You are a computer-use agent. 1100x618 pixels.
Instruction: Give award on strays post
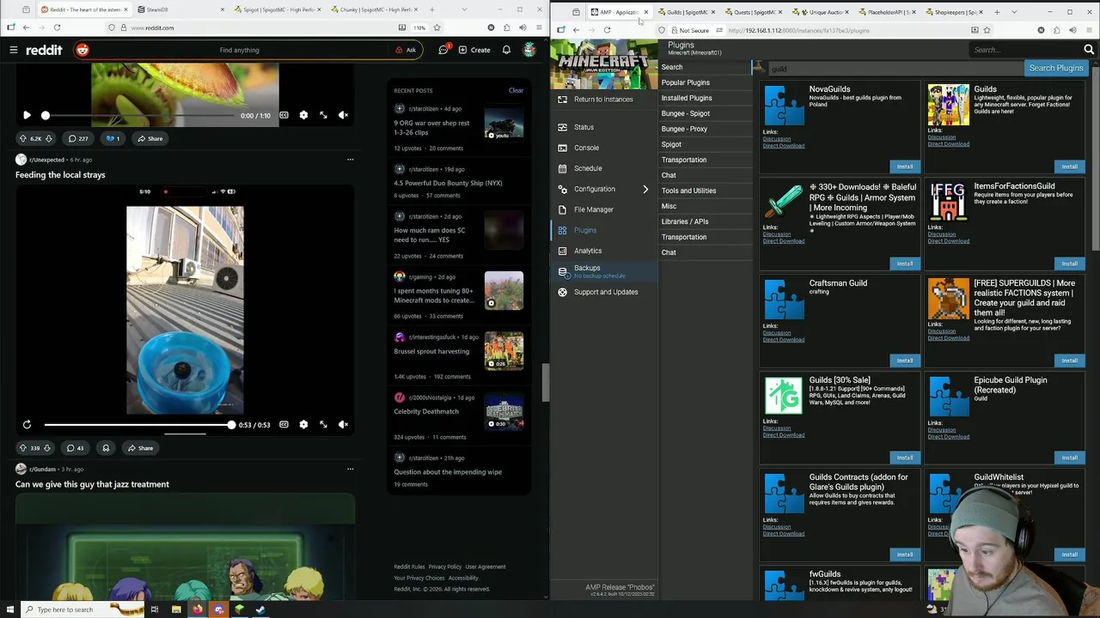[106, 448]
